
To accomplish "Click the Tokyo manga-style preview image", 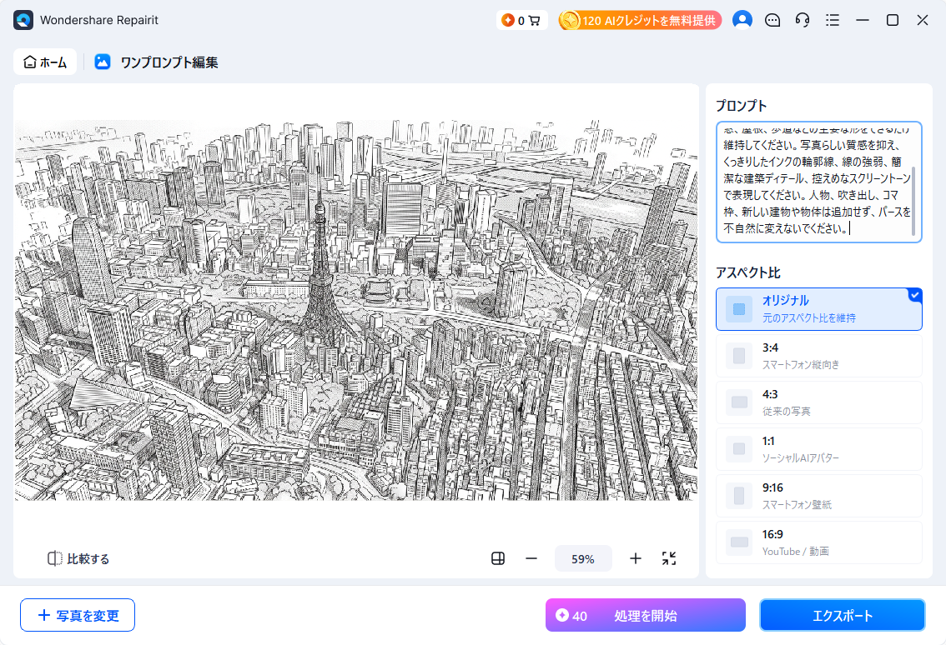I will tap(356, 310).
